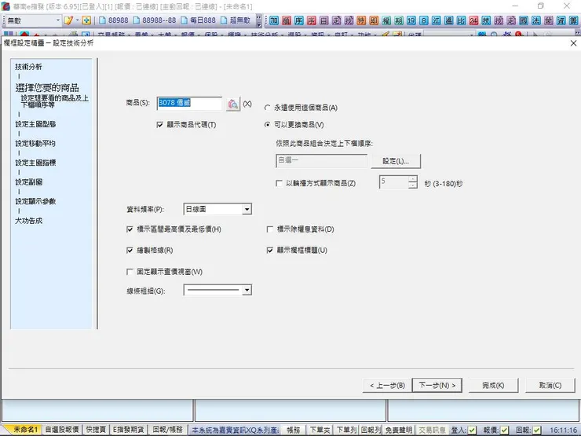This screenshot has width=581, height=436.
Task: Open the 超無敵 page shortcut
Action: 236,20
